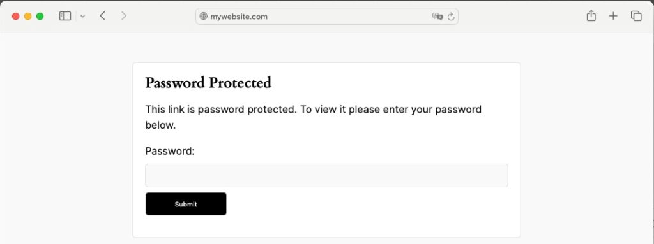Show the tab overview

coord(636,16)
